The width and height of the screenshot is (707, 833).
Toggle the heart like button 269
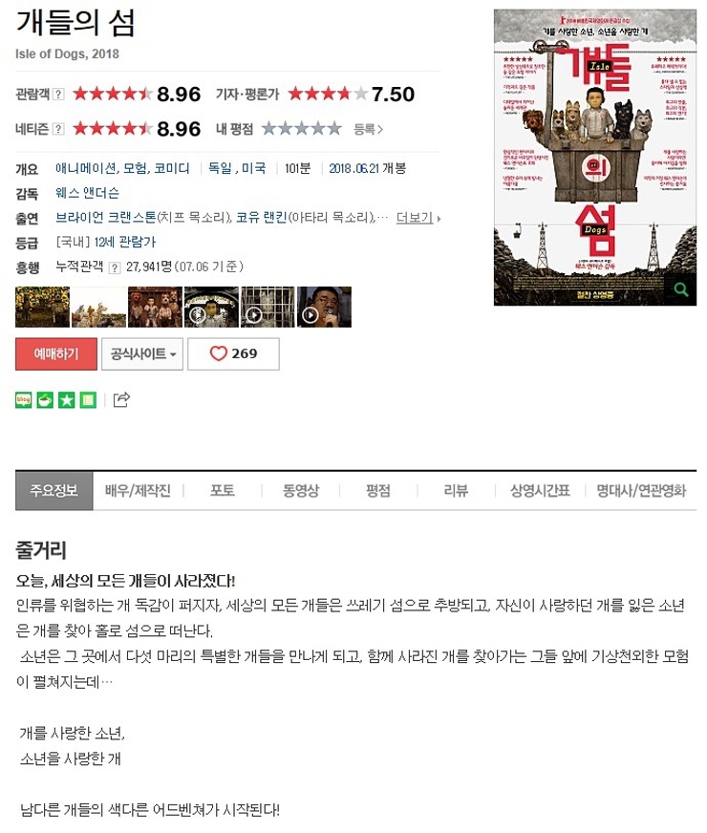[x=233, y=353]
